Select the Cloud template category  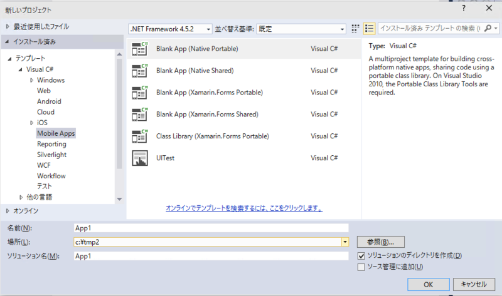click(46, 112)
